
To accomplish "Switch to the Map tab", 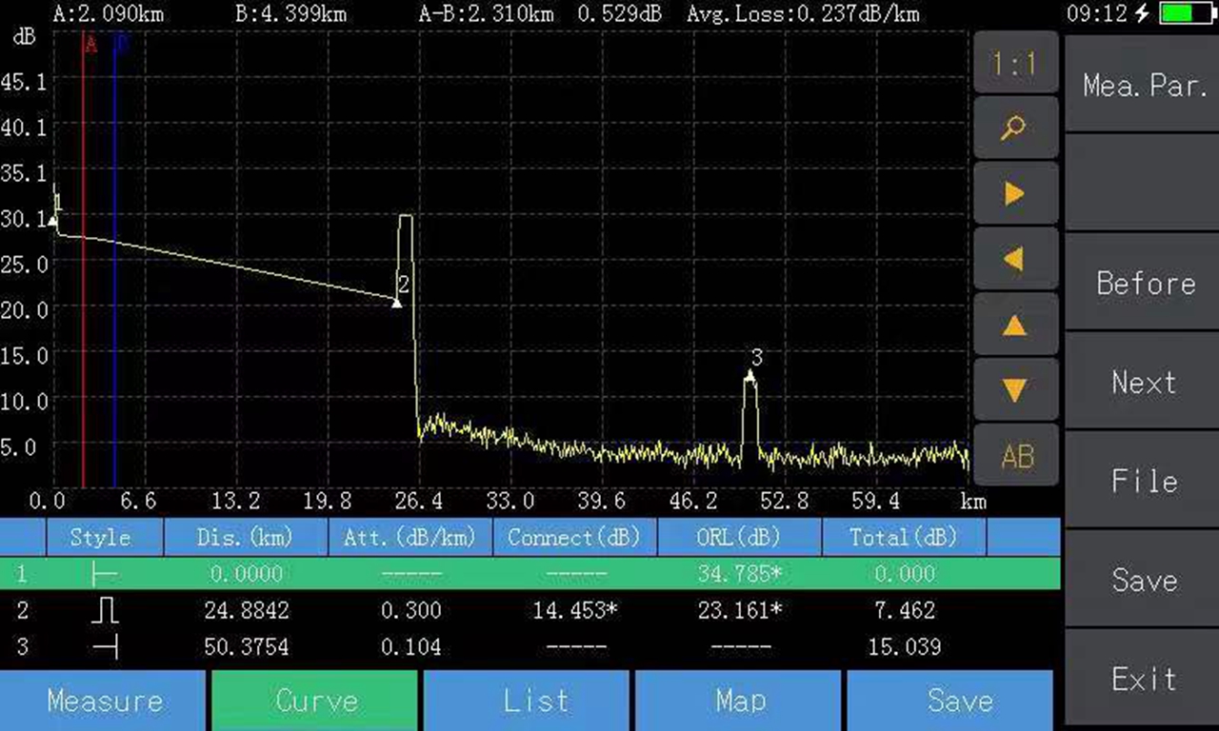I will point(739,701).
